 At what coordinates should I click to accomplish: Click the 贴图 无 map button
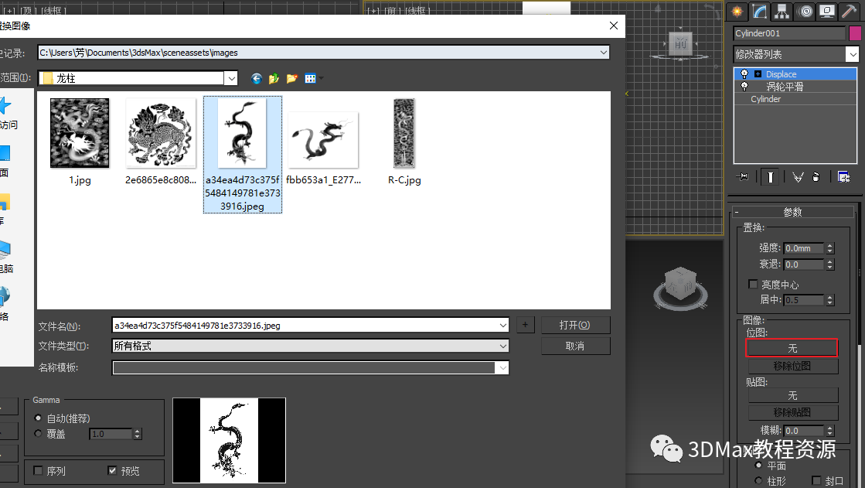[793, 395]
